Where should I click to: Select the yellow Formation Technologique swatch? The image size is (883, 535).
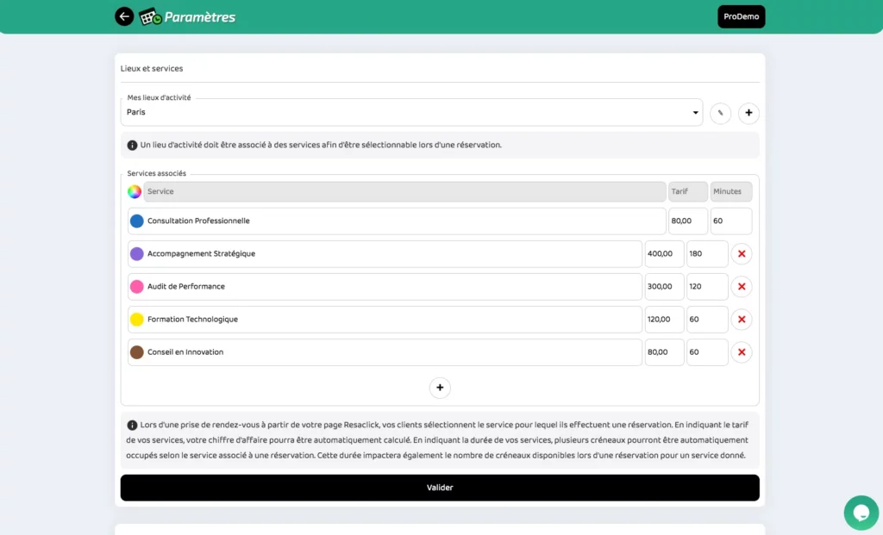click(136, 320)
